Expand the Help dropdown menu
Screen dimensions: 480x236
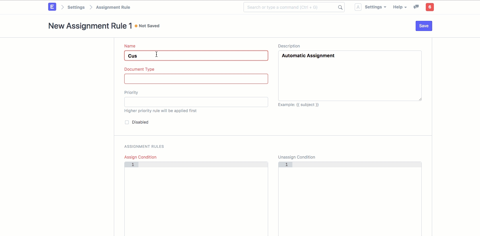(399, 7)
